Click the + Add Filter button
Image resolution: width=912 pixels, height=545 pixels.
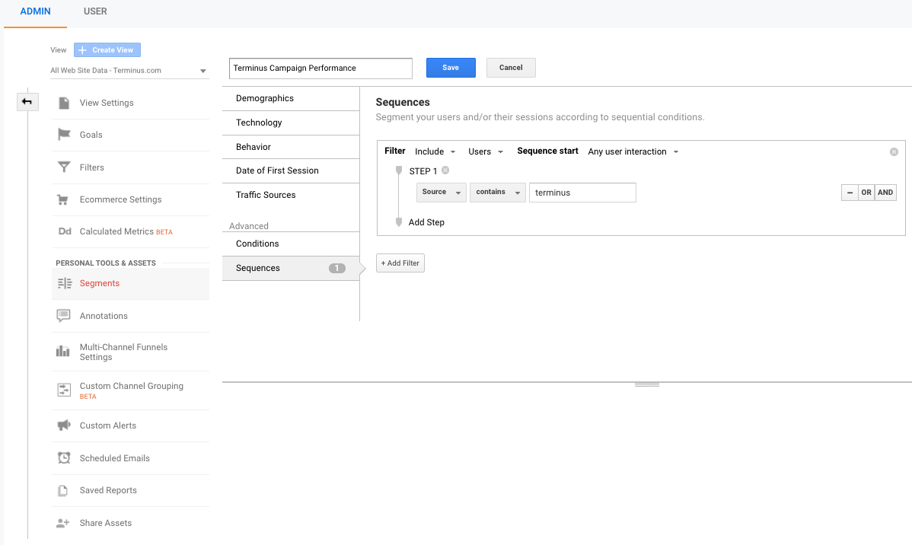pyautogui.click(x=400, y=263)
